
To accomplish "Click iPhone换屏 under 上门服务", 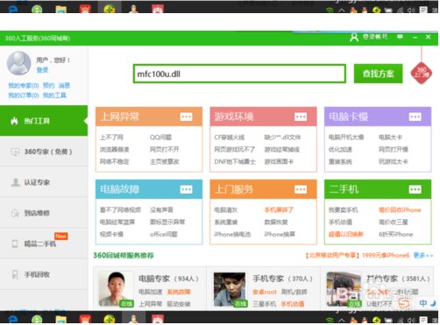I will tap(280, 234).
